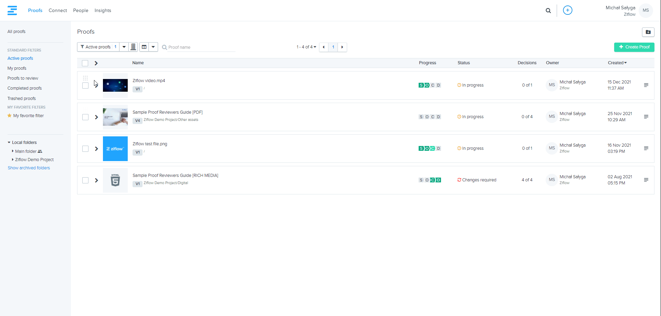
Task: Expand the RICH MEDIA proof row
Action: (96, 180)
